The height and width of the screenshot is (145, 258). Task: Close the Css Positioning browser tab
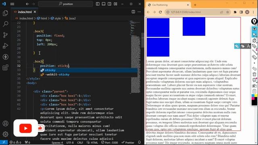[x=188, y=5]
